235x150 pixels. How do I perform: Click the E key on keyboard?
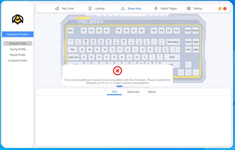[97, 49]
